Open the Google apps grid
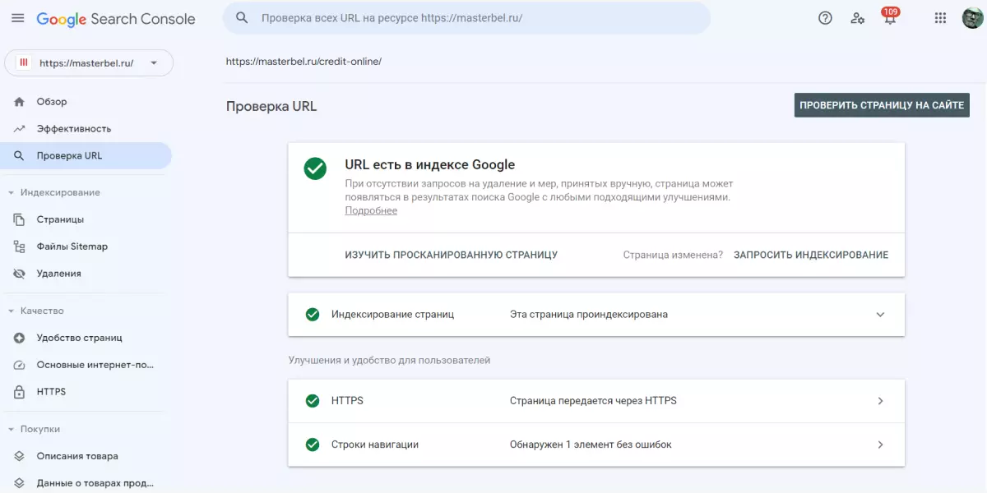This screenshot has width=987, height=493. 941,18
